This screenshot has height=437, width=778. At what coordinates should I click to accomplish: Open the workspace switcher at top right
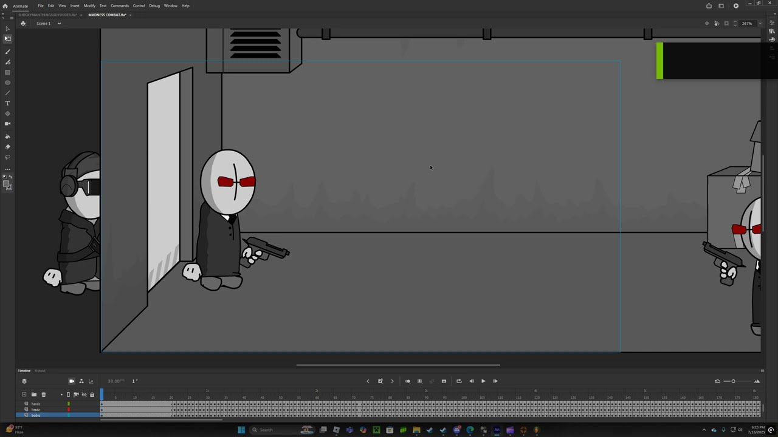point(721,6)
